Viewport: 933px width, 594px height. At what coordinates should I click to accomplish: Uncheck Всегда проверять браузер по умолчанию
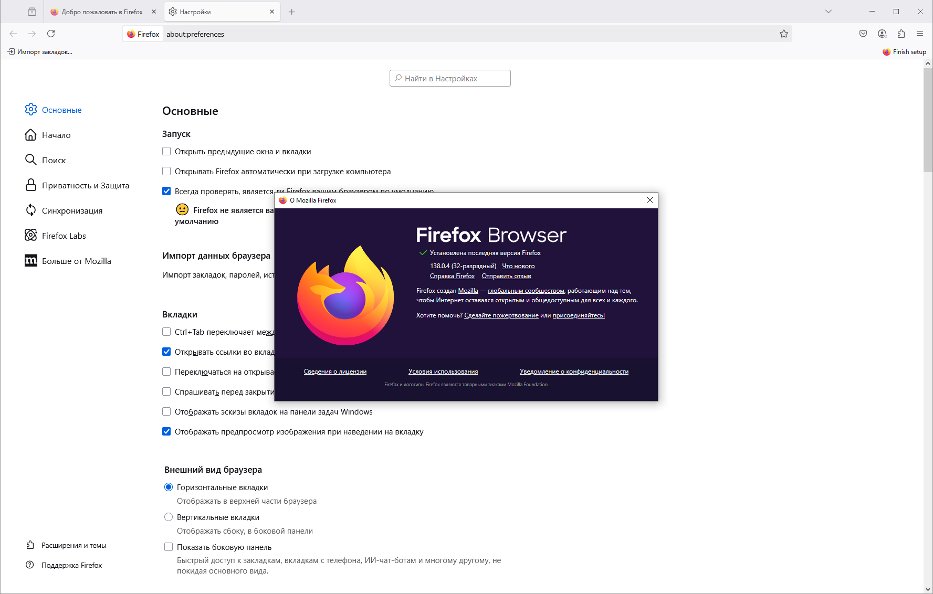click(166, 191)
